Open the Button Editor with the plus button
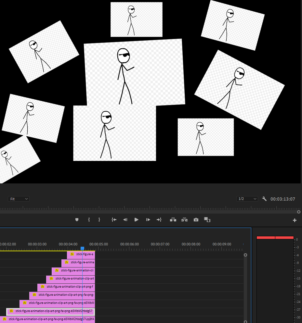The width and height of the screenshot is (302, 323). [295, 220]
